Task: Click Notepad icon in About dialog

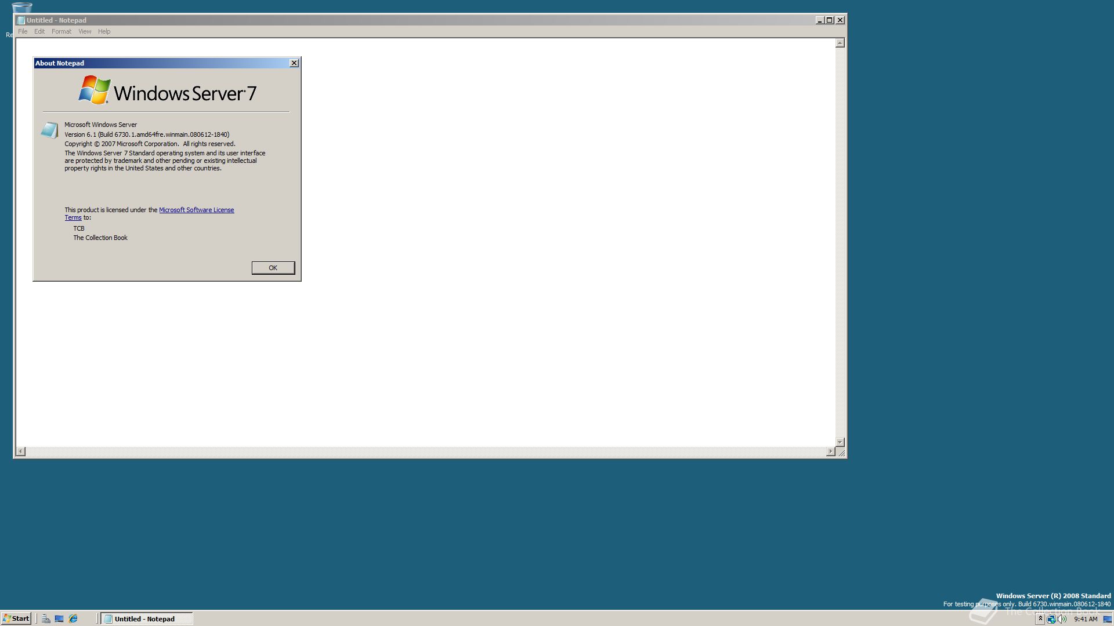Action: coord(49,130)
